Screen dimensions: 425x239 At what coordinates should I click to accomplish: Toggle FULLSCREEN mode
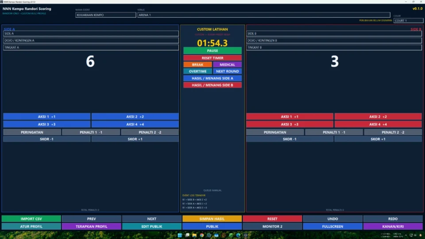point(332,226)
